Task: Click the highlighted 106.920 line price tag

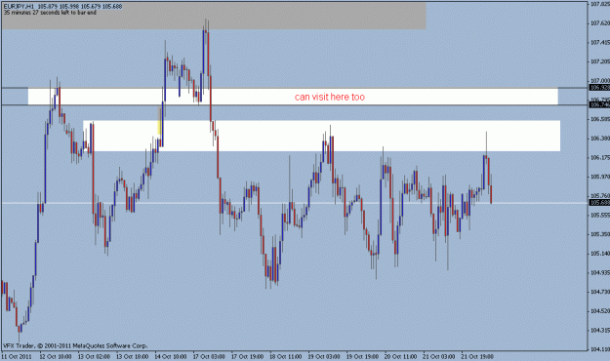Action: [599, 88]
